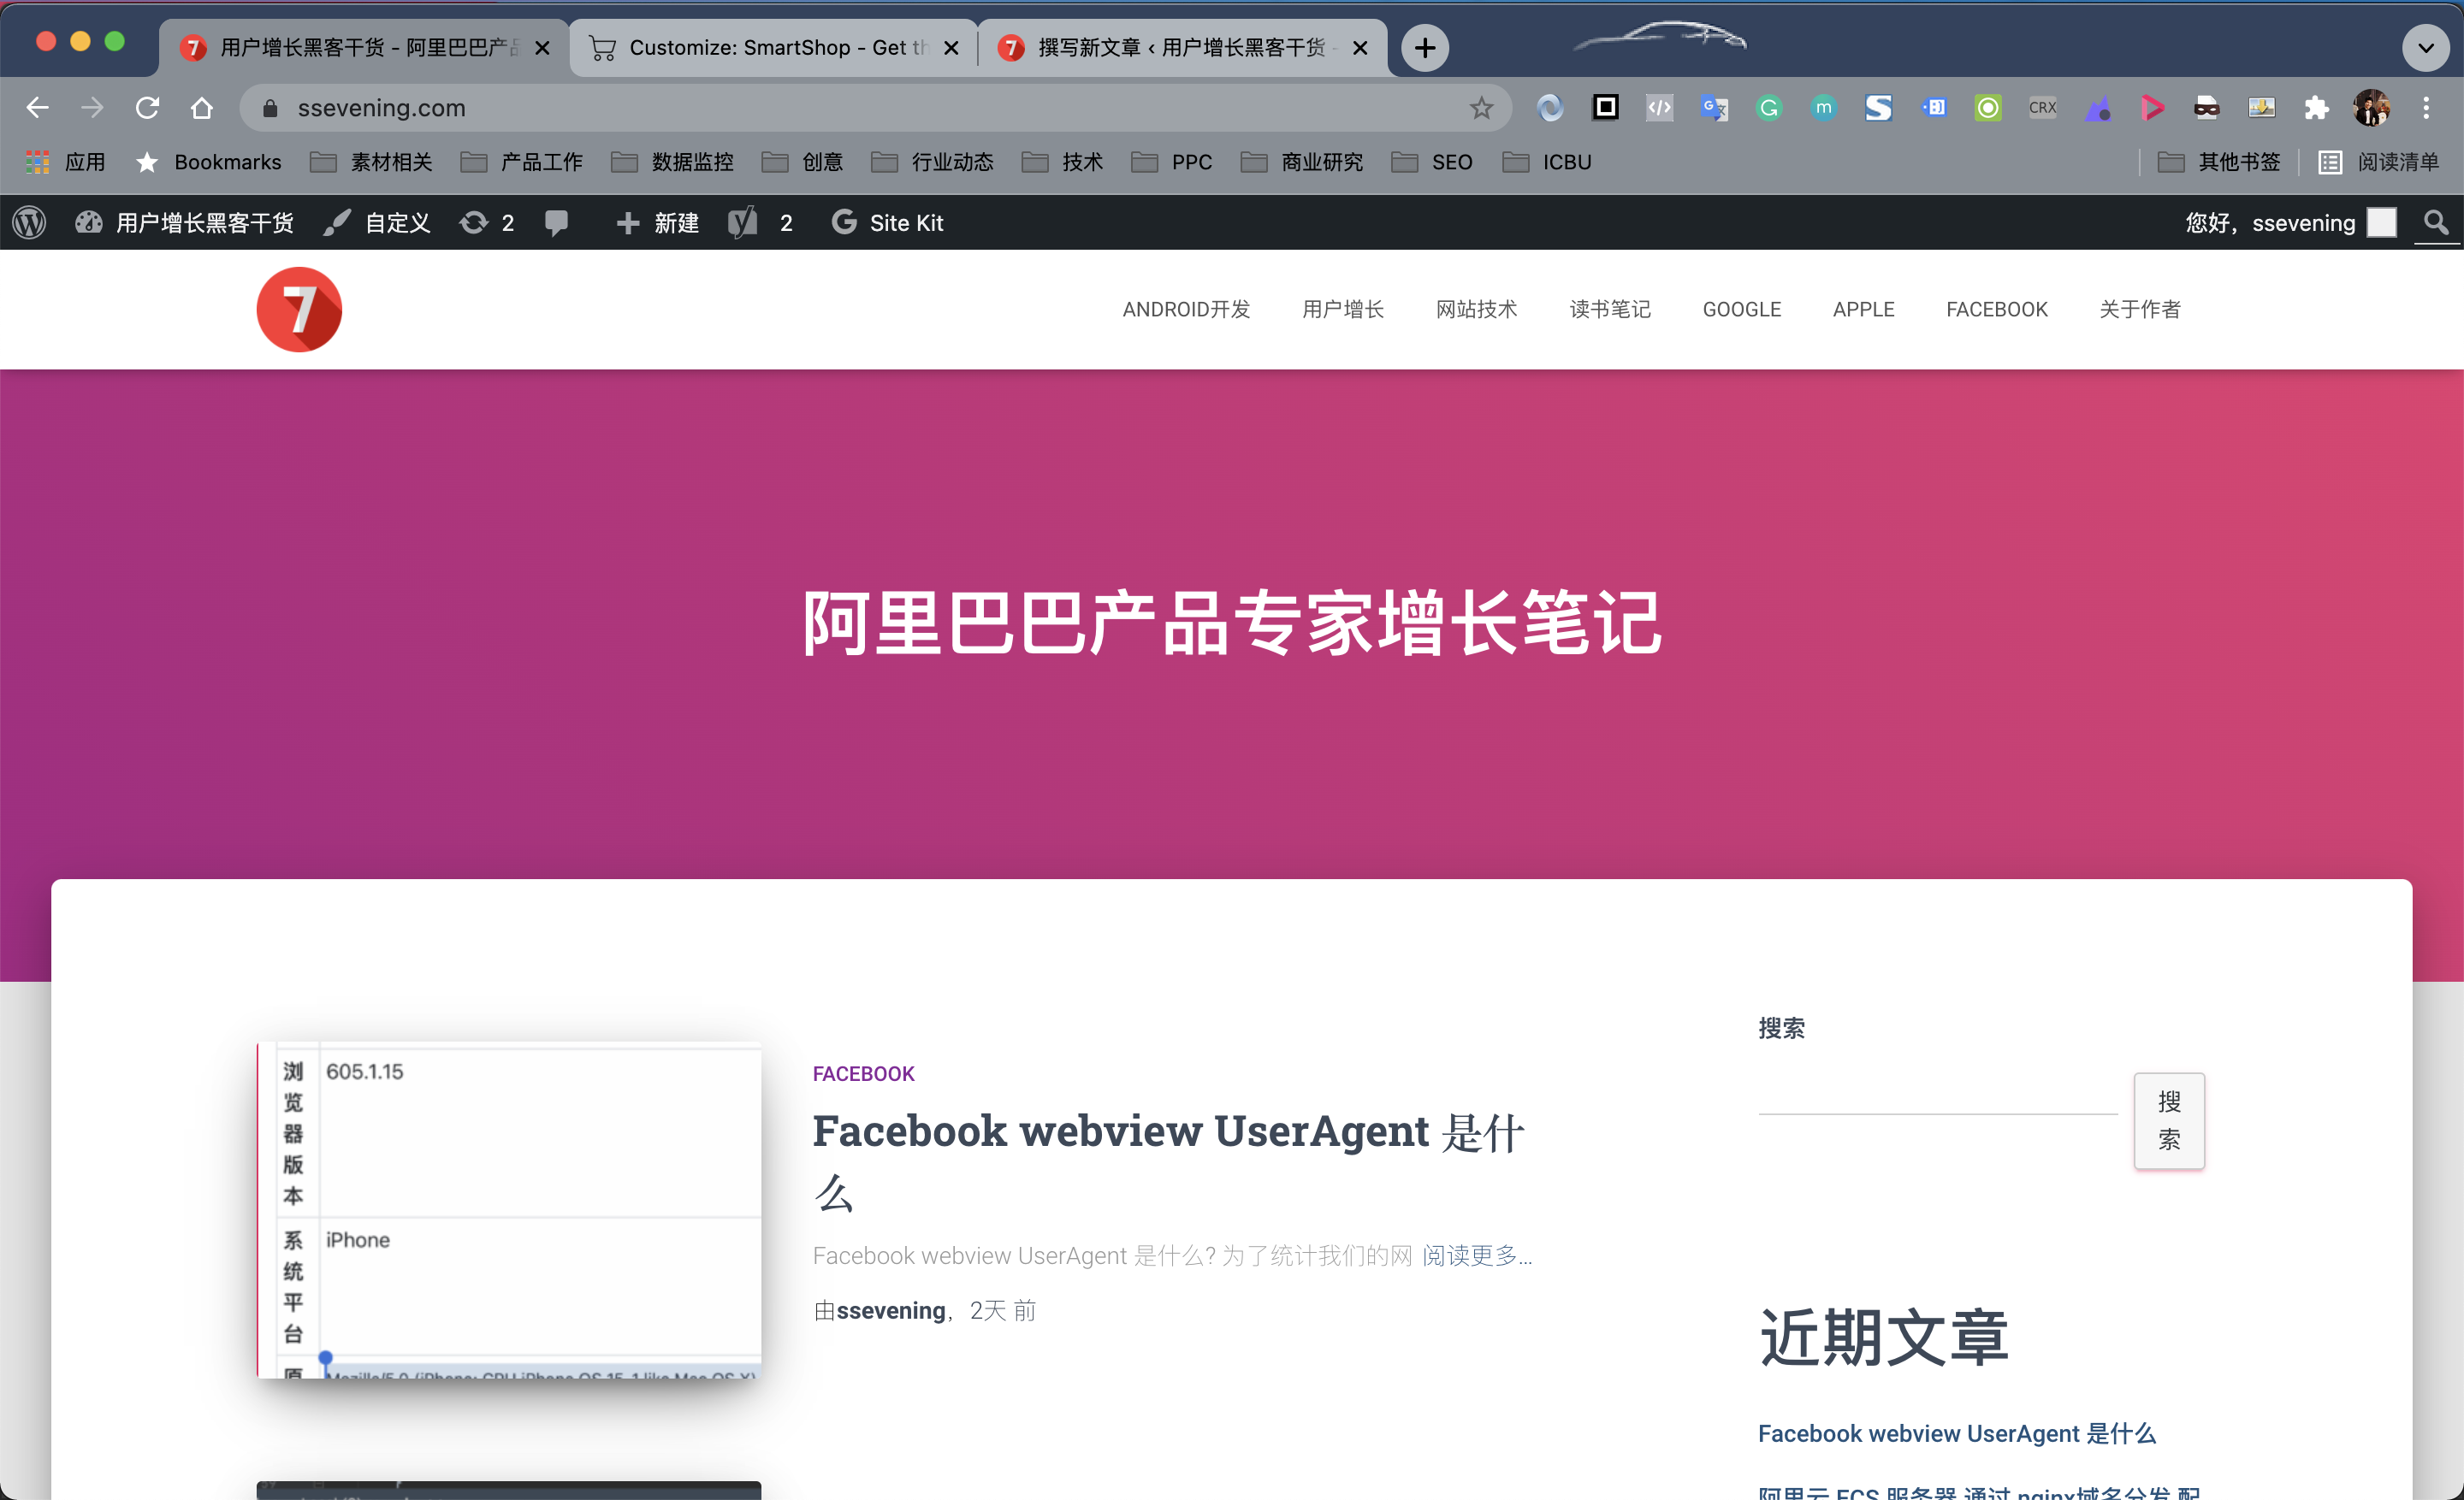
Task: Open the Yoast SEO admin bar icon
Action: click(742, 221)
